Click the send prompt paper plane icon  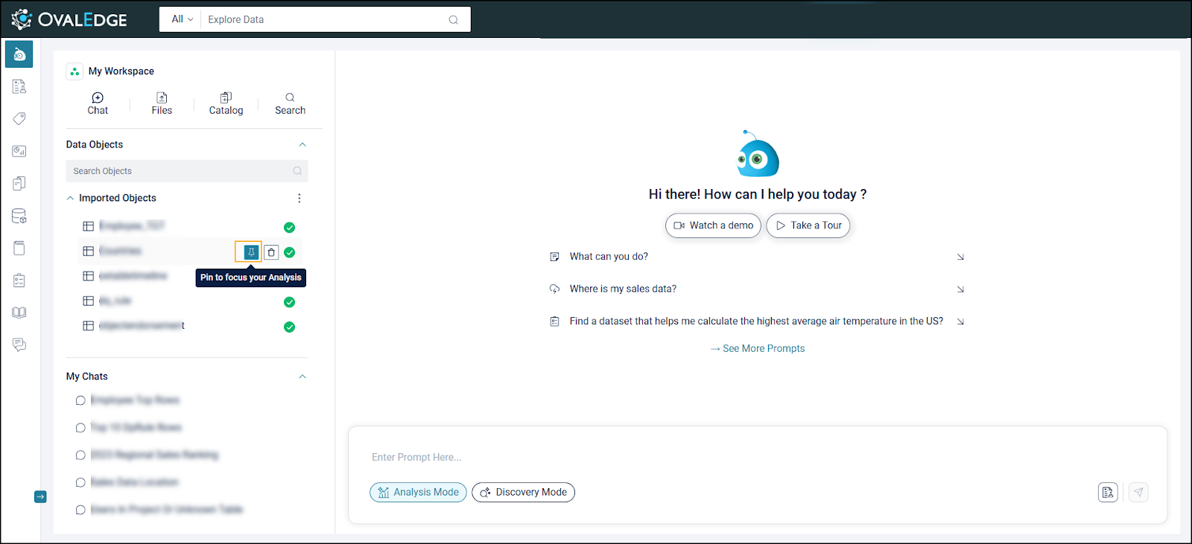[1138, 492]
